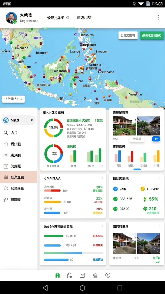Click the green button on the map
This screenshot has height=294, width=165.
click(152, 35)
